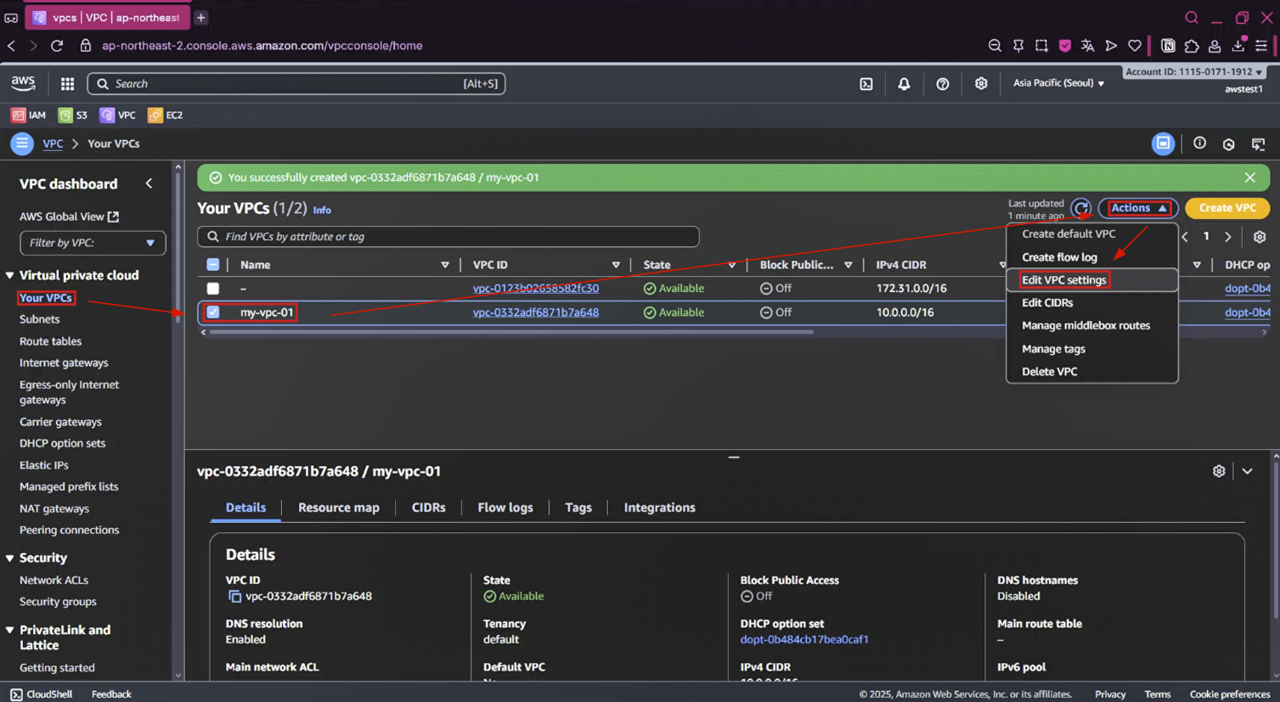Click the AWS global Search box
This screenshot has height=702, width=1280.
click(x=296, y=83)
